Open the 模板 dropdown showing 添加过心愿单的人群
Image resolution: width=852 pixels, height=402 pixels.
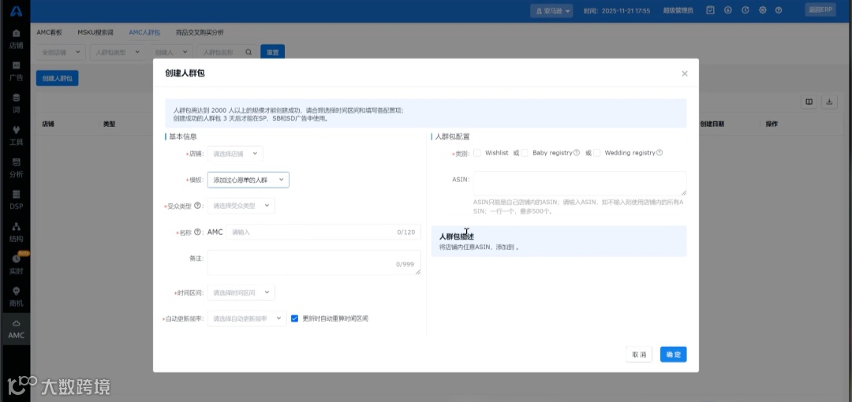point(248,180)
